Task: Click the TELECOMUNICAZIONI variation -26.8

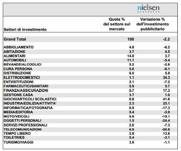Action: [166, 129]
